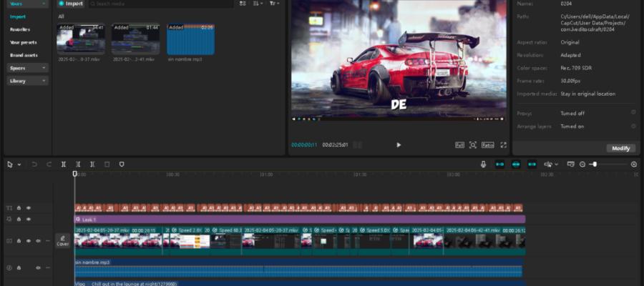Toggle lock on the Leak 1 effect track
644x286 pixels.
point(19,220)
